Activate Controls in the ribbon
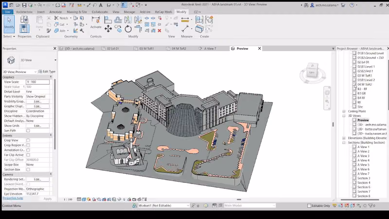 [x=96, y=22]
